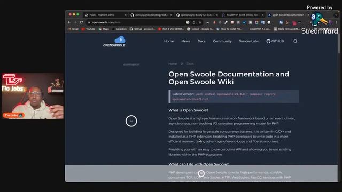
Task: Open the 'GitHub - preservi...' bookmark
Action: tap(142, 29)
